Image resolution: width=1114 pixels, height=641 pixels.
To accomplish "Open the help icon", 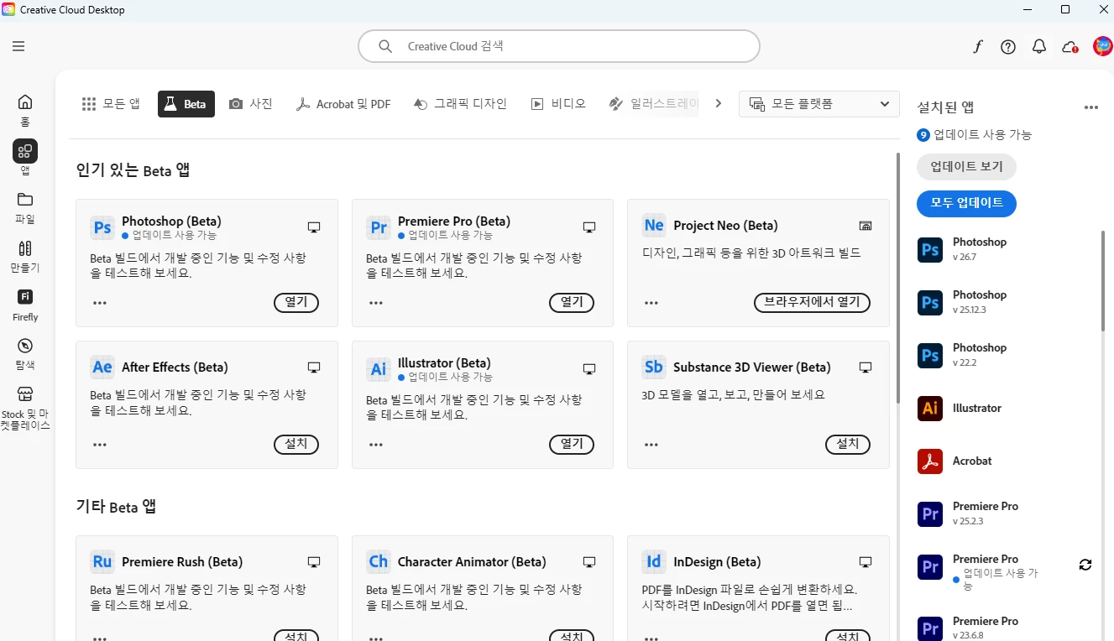I will click(1008, 47).
